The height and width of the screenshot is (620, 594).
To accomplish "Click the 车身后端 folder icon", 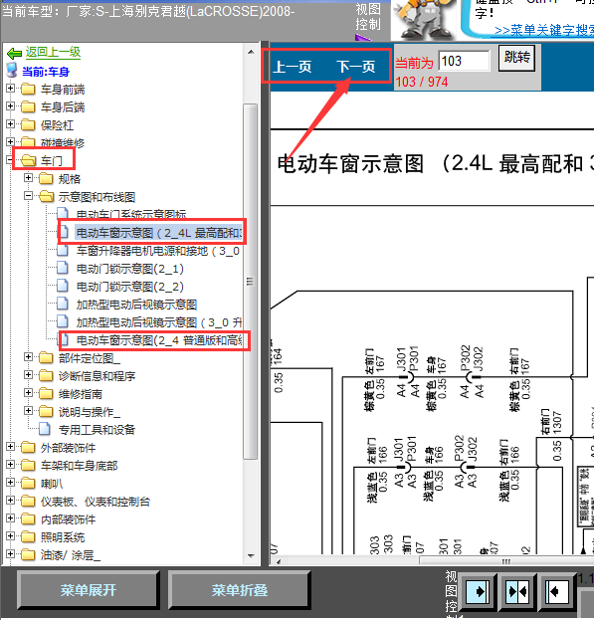I will [x=28, y=106].
